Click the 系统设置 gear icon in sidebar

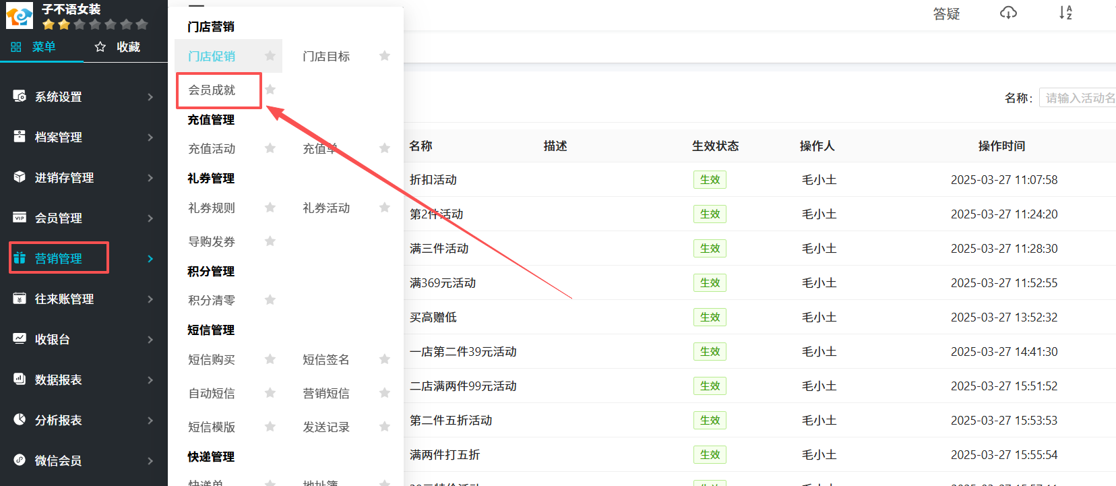tap(20, 96)
